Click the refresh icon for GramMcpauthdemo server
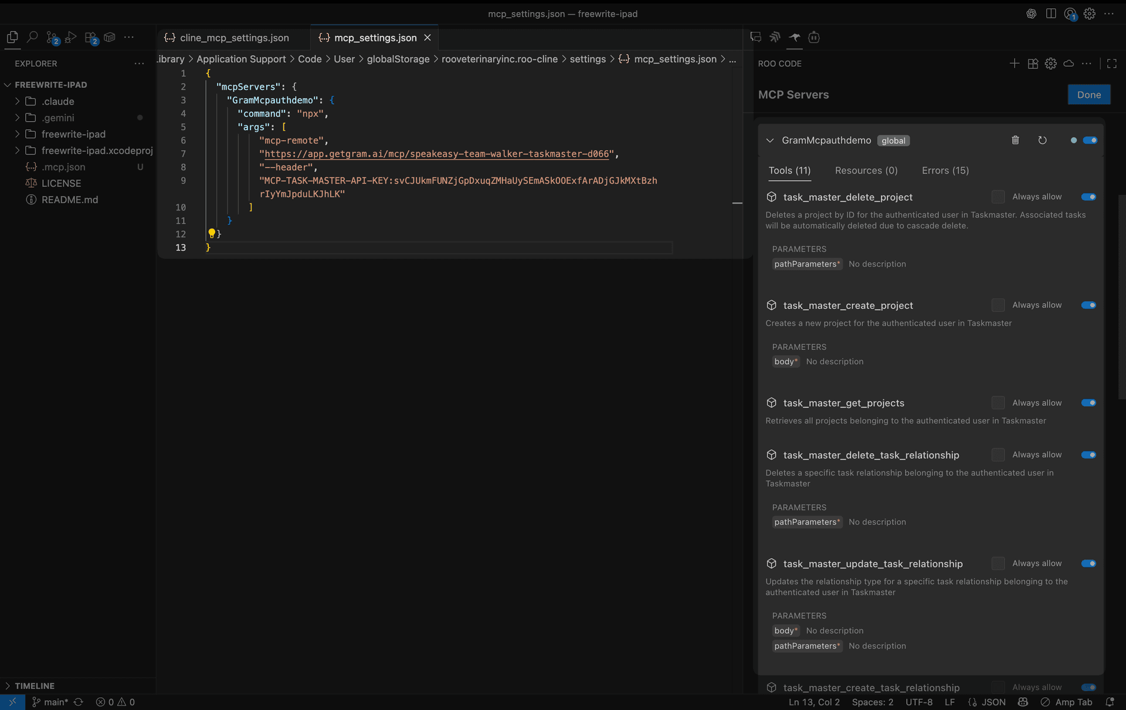The height and width of the screenshot is (710, 1126). pyautogui.click(x=1042, y=140)
